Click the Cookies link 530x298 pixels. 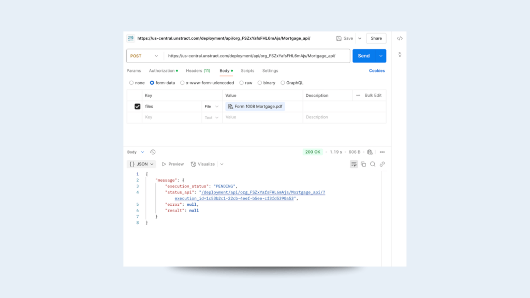pos(377,71)
